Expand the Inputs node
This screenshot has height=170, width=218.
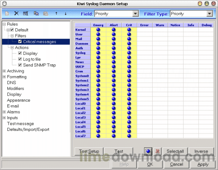tap(4, 118)
